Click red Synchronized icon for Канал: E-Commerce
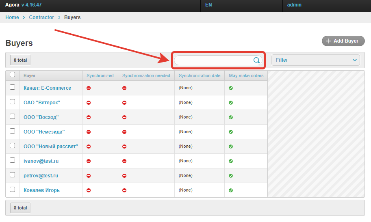This screenshot has width=371, height=222. 89,88
